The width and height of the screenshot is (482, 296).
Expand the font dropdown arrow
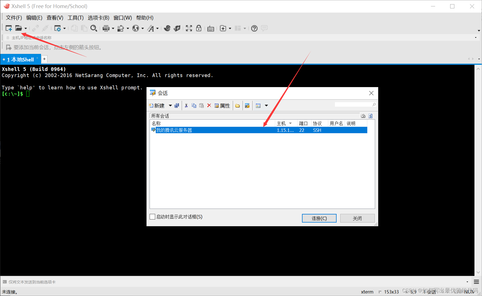click(x=157, y=28)
